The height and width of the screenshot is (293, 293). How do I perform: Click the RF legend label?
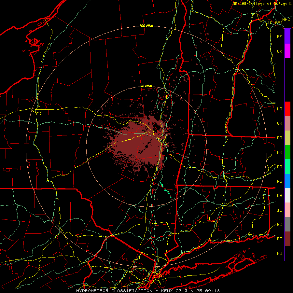click(280, 36)
